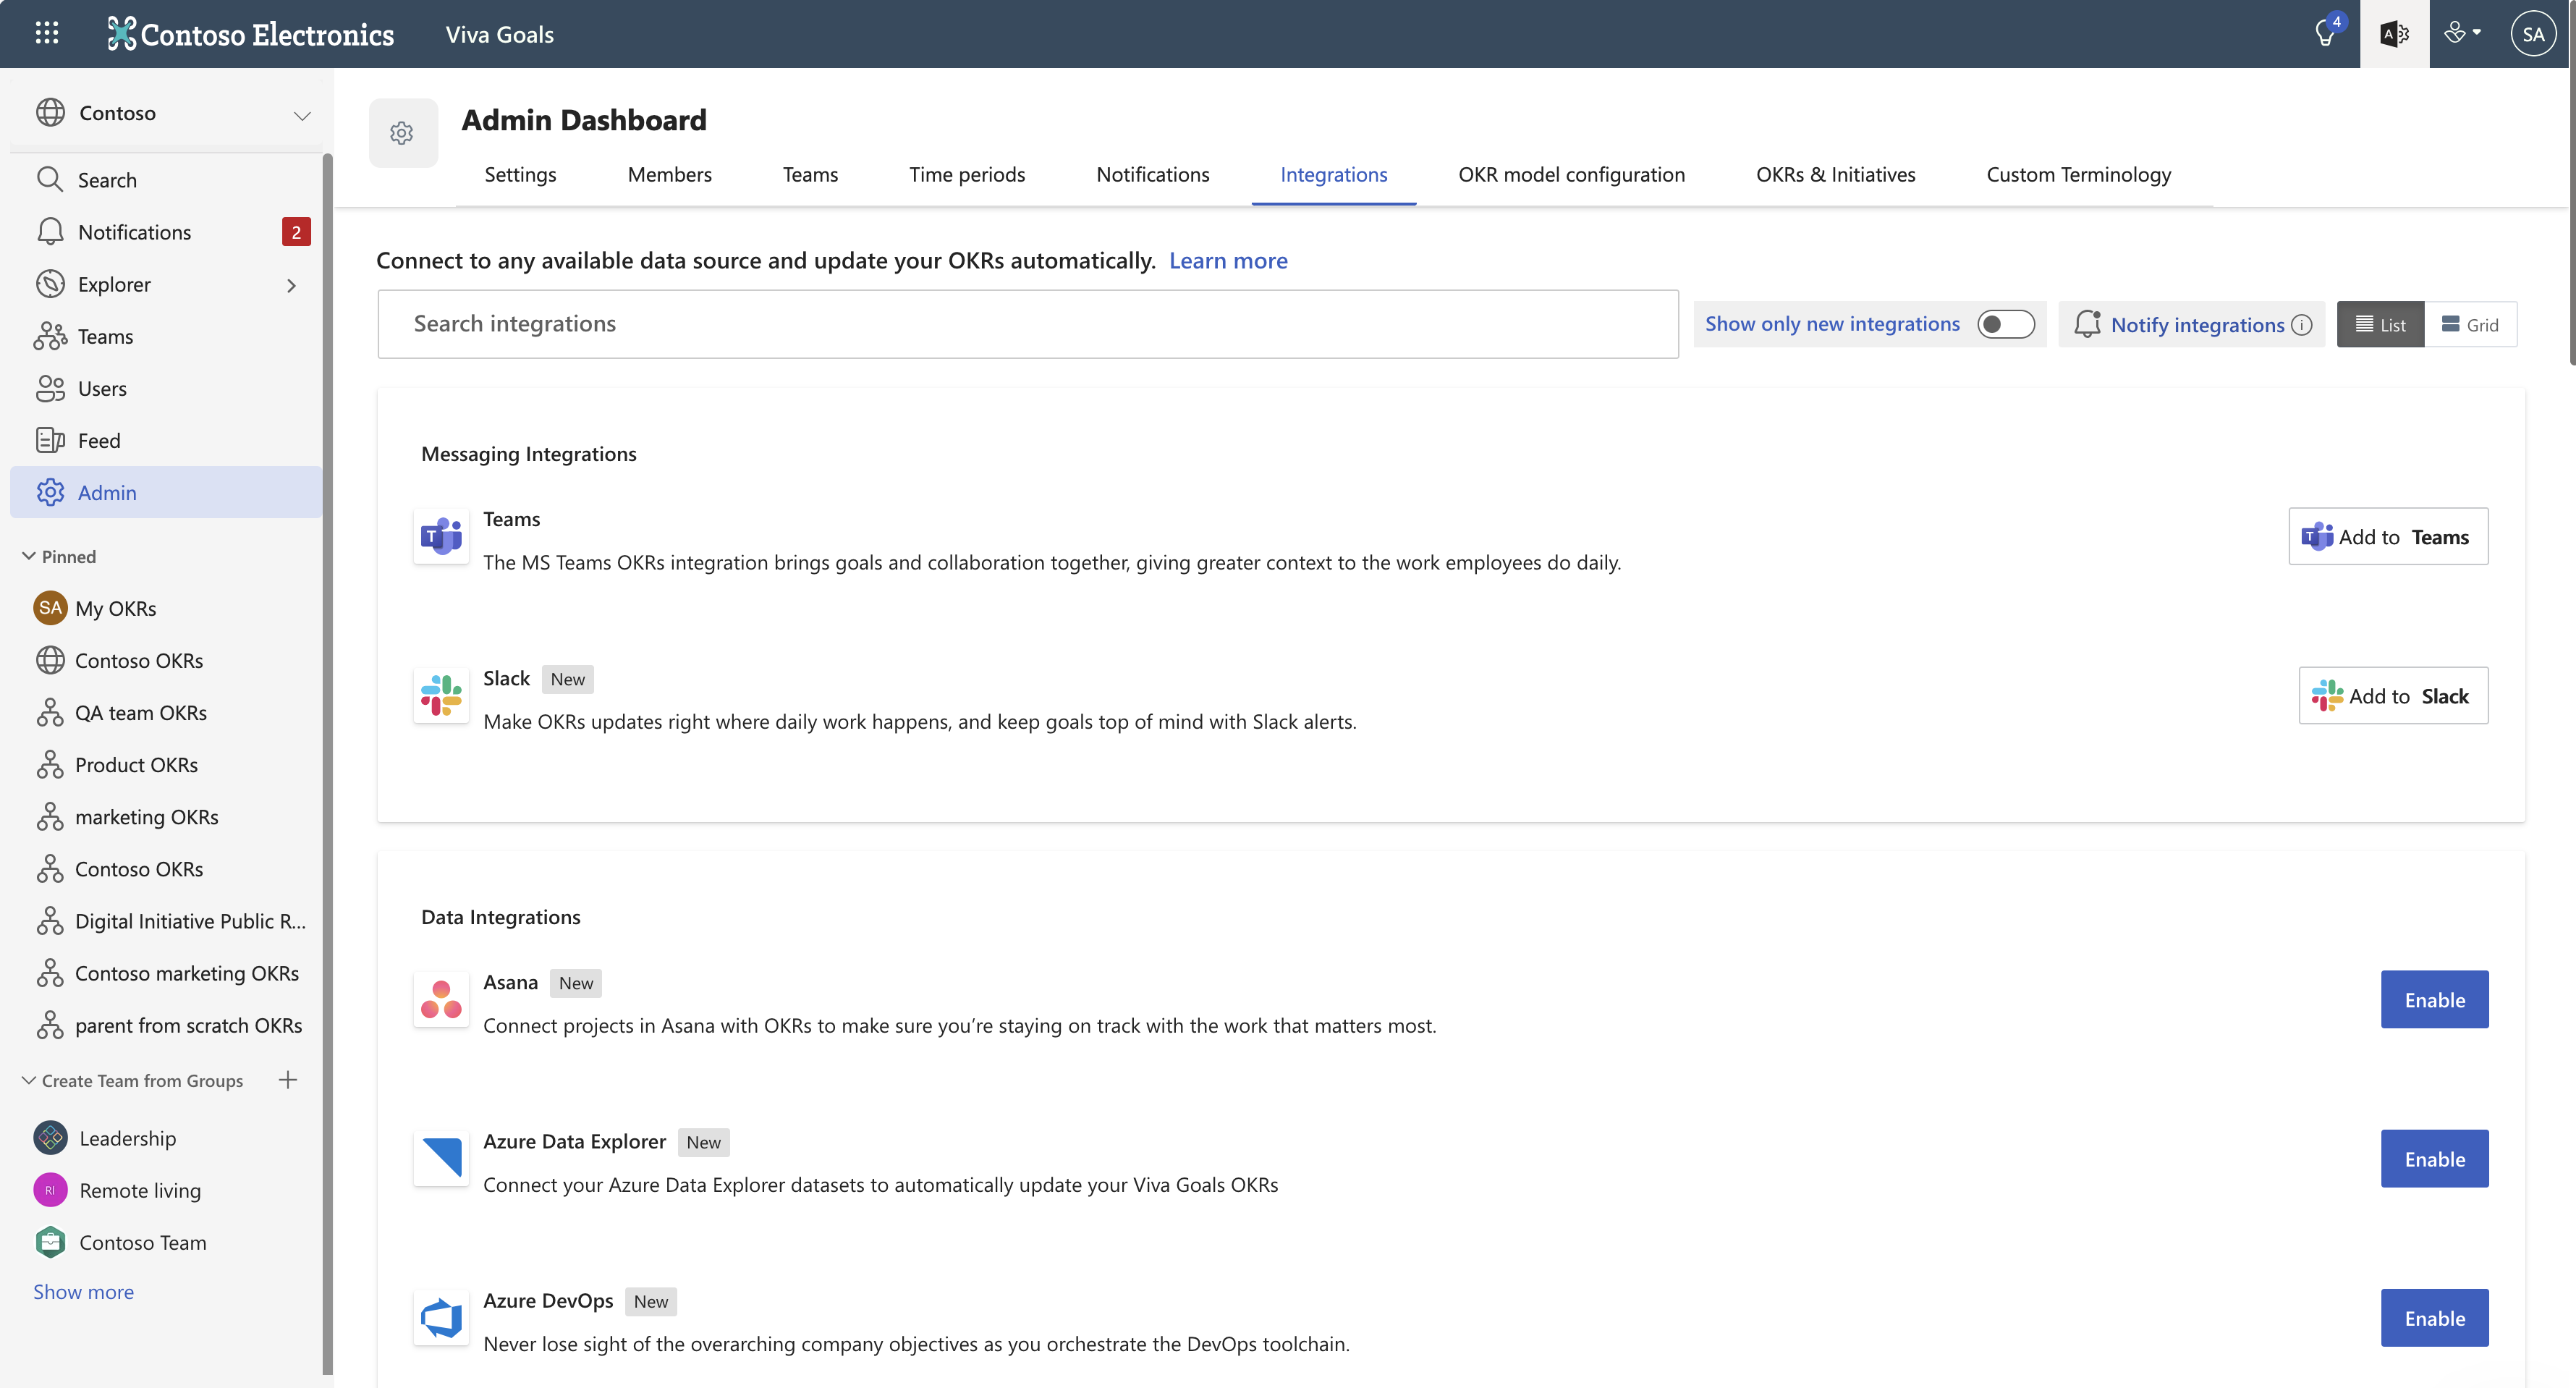Viewport: 2576px width, 1388px height.
Task: Expand the Explorer submenu chevron
Action: coord(291,285)
